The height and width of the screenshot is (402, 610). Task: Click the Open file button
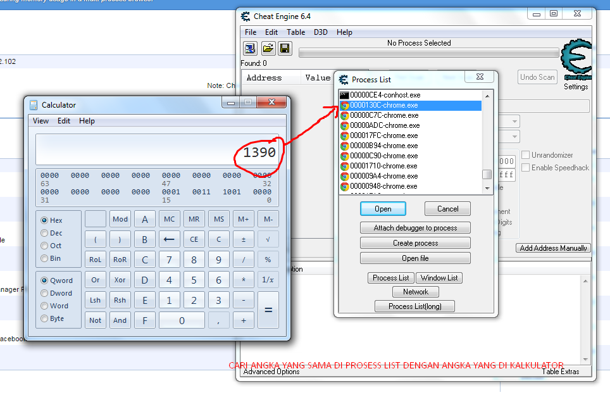click(x=416, y=258)
